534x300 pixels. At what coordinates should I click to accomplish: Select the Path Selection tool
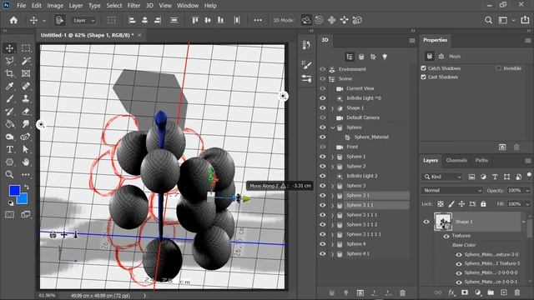click(x=26, y=149)
